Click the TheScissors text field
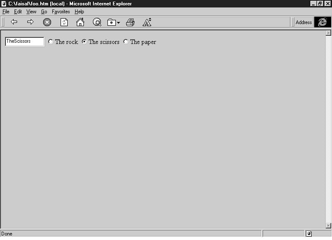 coord(24,41)
